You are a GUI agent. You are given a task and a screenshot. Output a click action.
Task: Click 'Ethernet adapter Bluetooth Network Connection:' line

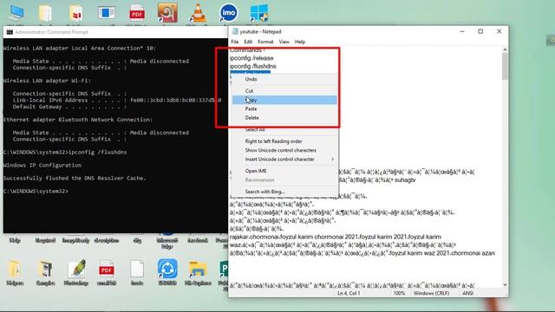(x=78, y=120)
